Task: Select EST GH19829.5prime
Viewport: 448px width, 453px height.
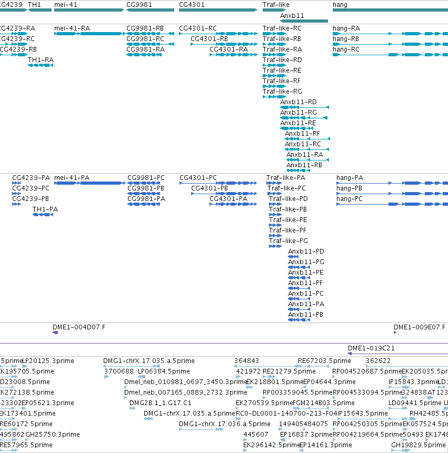Action: click(x=418, y=445)
